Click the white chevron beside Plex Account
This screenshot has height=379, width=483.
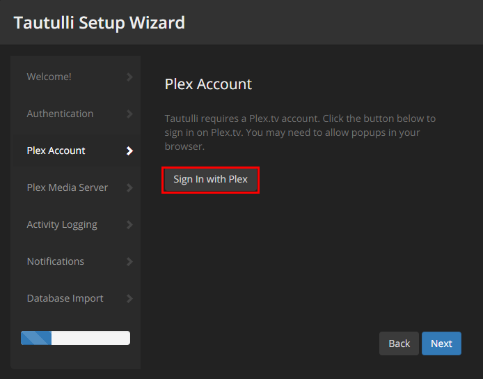pyautogui.click(x=129, y=150)
